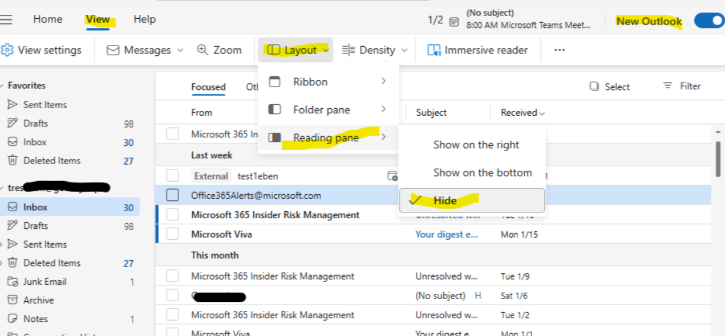Click the Zoom tool icon

(x=202, y=50)
